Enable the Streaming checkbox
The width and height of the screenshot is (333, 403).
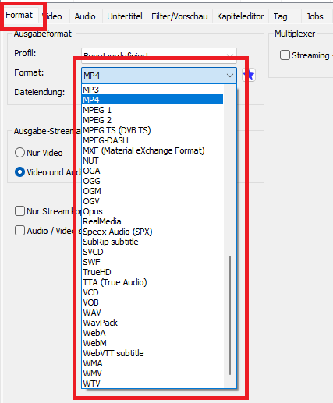click(x=285, y=55)
